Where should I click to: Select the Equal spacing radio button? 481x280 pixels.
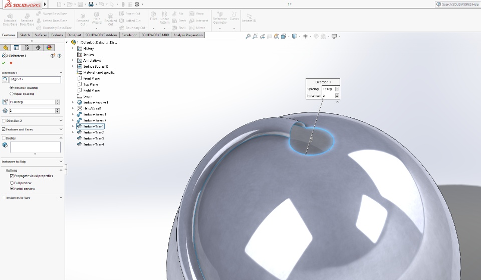tap(12, 94)
